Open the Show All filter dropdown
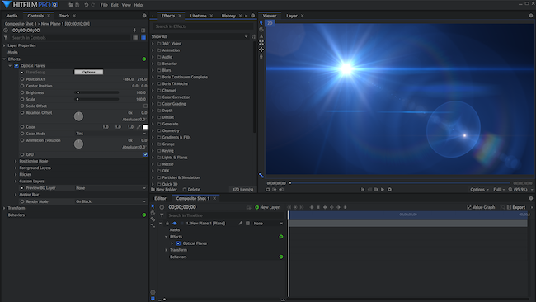The width and height of the screenshot is (536, 302). [200, 36]
